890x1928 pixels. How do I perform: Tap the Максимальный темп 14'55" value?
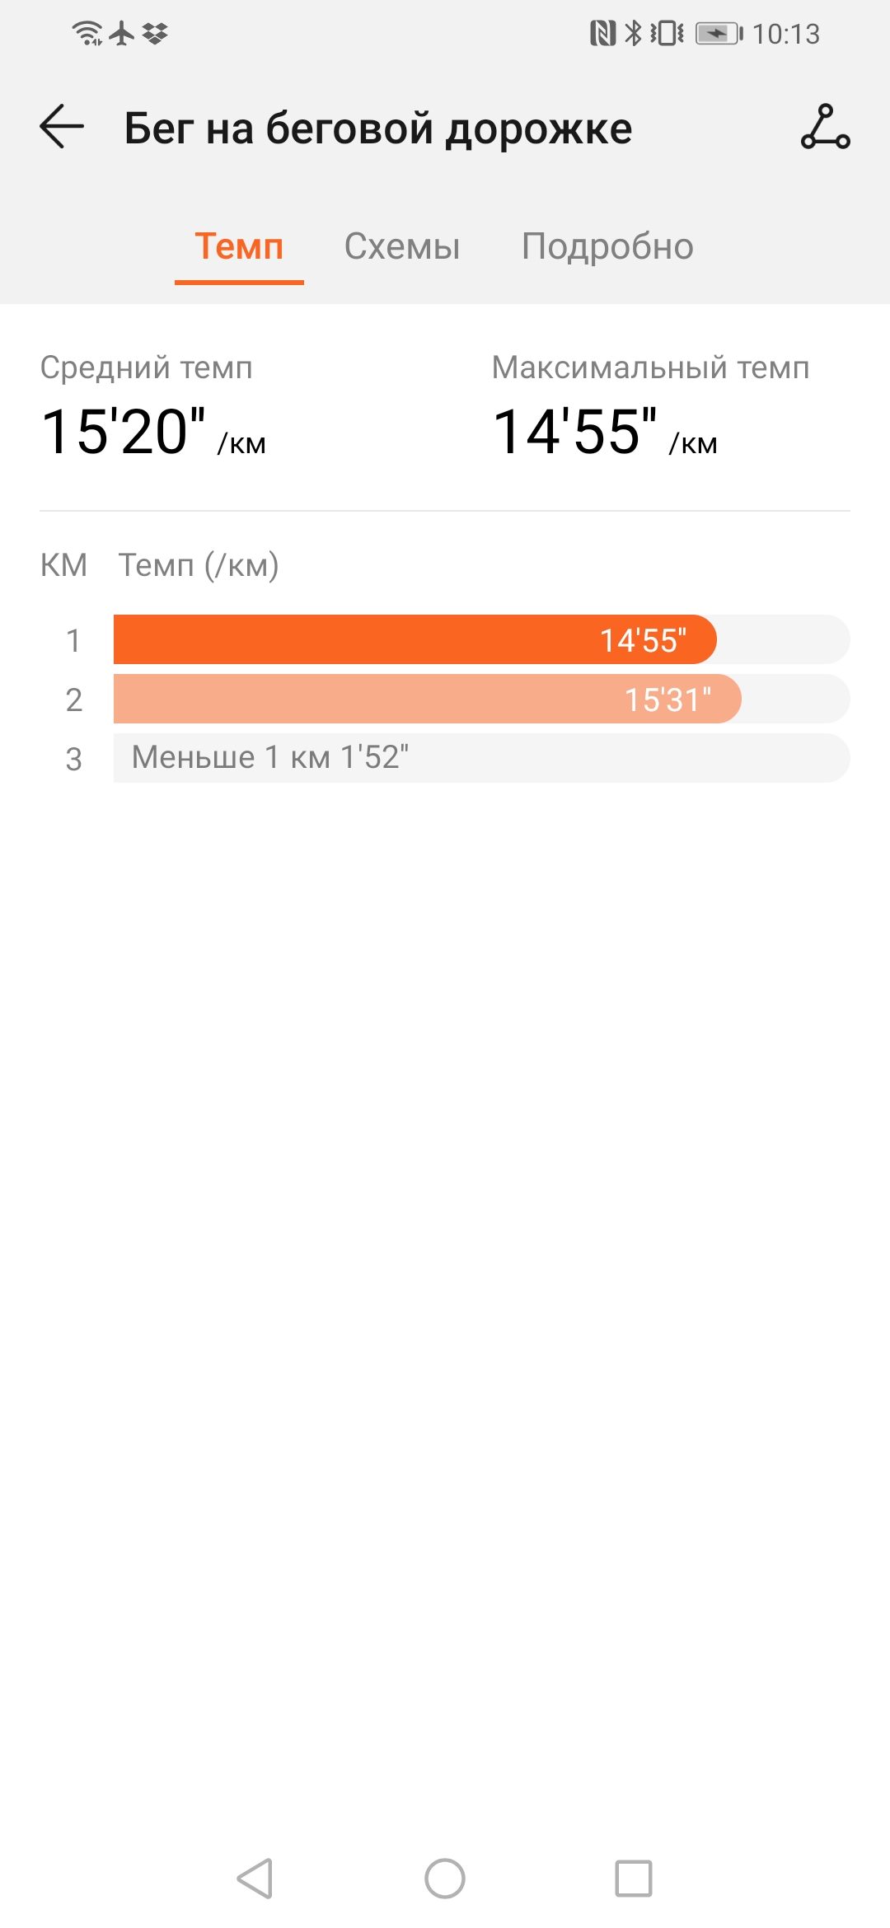coord(575,432)
